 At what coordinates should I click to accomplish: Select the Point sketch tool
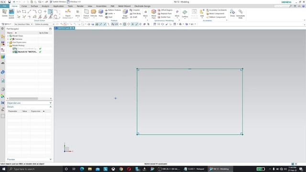coord(45,11)
